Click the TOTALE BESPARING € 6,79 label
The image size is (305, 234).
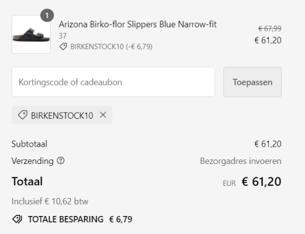point(80,219)
